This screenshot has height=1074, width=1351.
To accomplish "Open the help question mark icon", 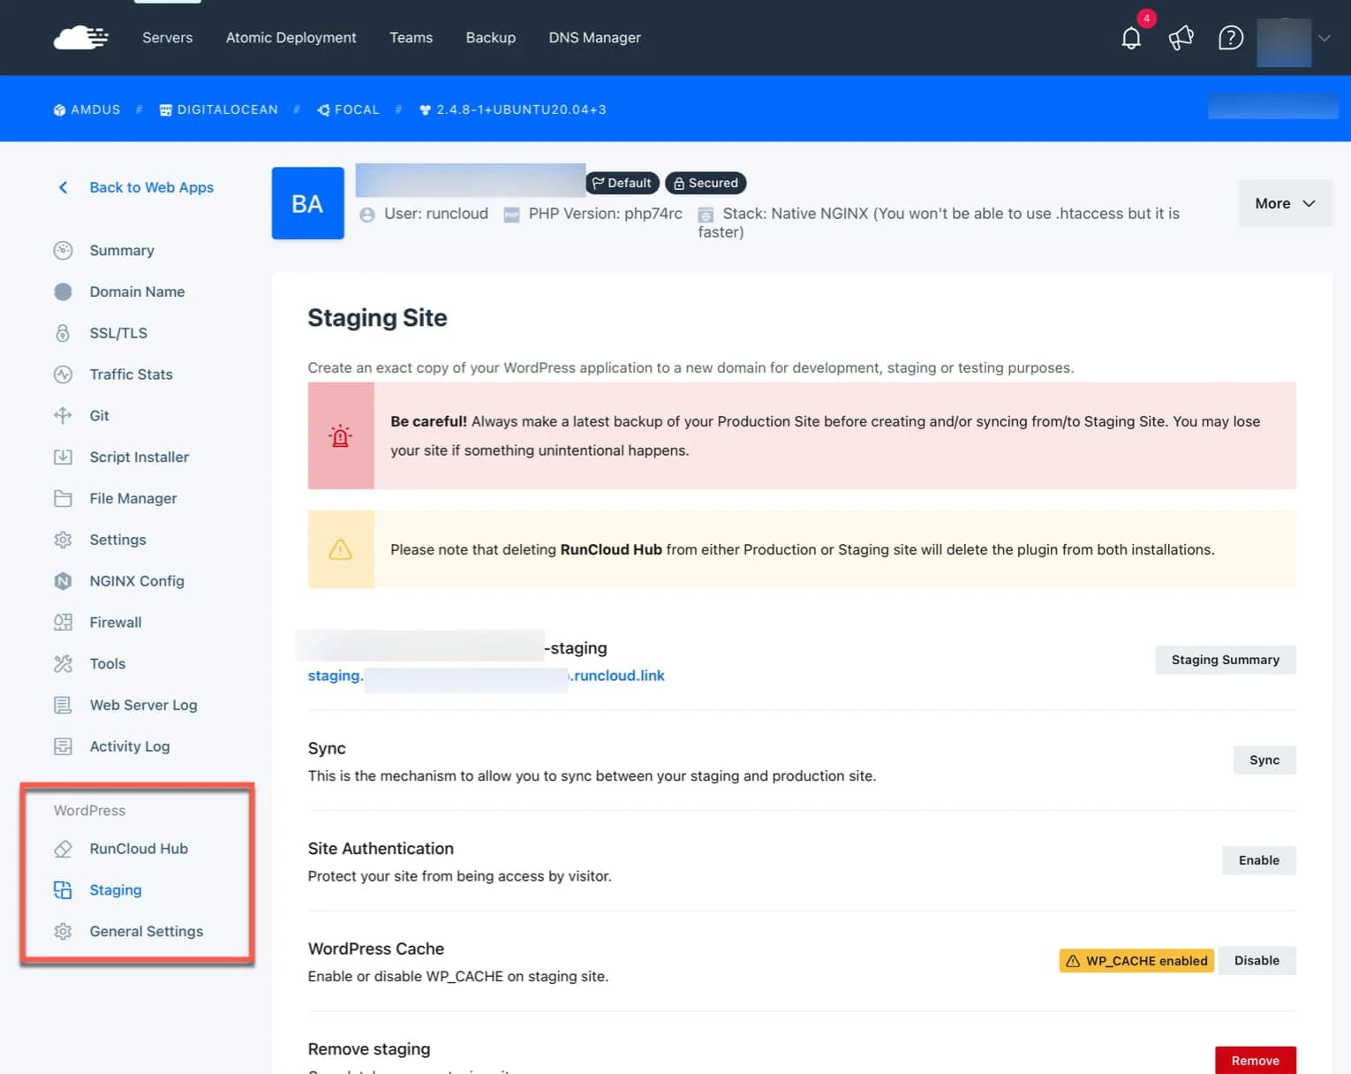I will point(1230,38).
